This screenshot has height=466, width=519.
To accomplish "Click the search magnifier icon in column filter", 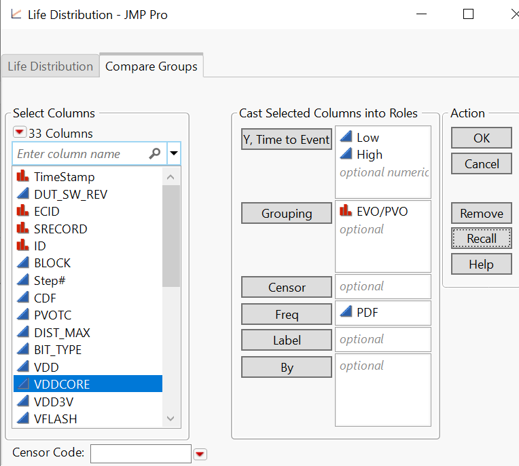I will (x=155, y=154).
